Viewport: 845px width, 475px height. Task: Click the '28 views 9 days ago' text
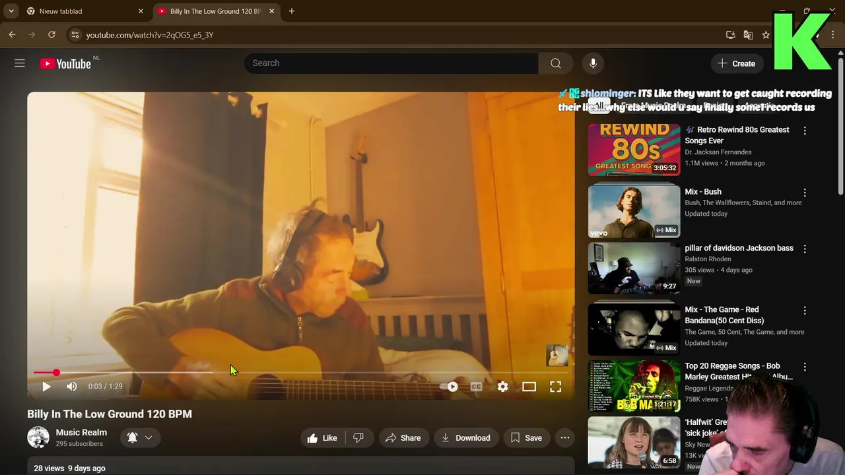click(69, 468)
